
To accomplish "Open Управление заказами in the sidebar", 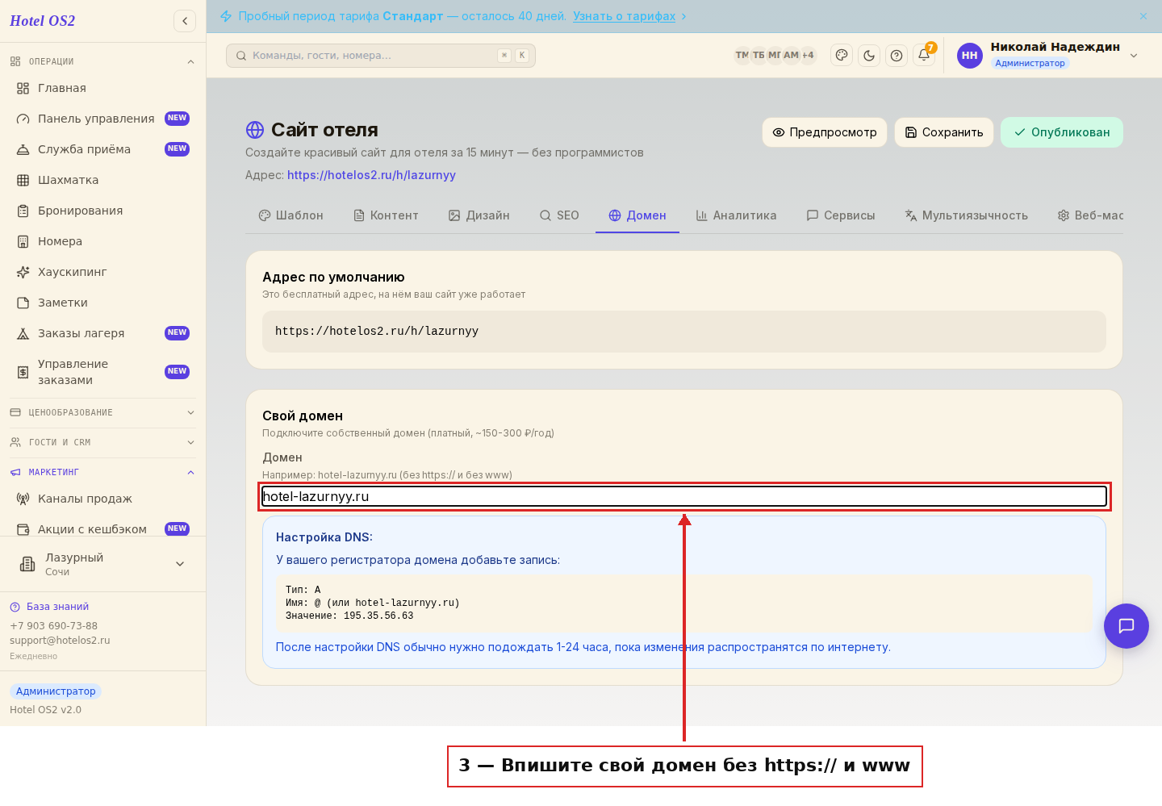I will coord(102,372).
